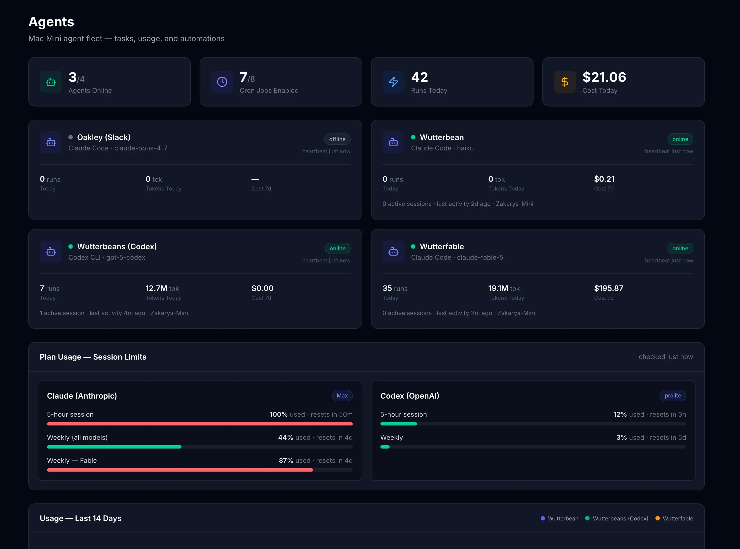Click 'Claude Code · haiku' subtitle

(442, 148)
